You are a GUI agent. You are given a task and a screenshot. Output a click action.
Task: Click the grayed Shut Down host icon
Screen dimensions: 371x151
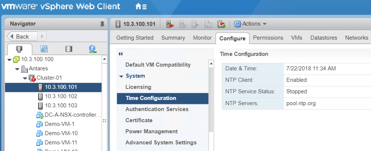208,24
